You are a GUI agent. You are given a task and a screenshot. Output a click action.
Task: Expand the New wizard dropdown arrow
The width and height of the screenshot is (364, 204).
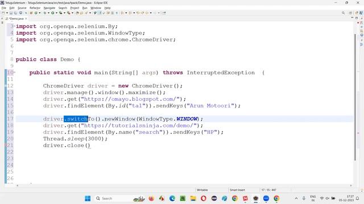(7, 13)
